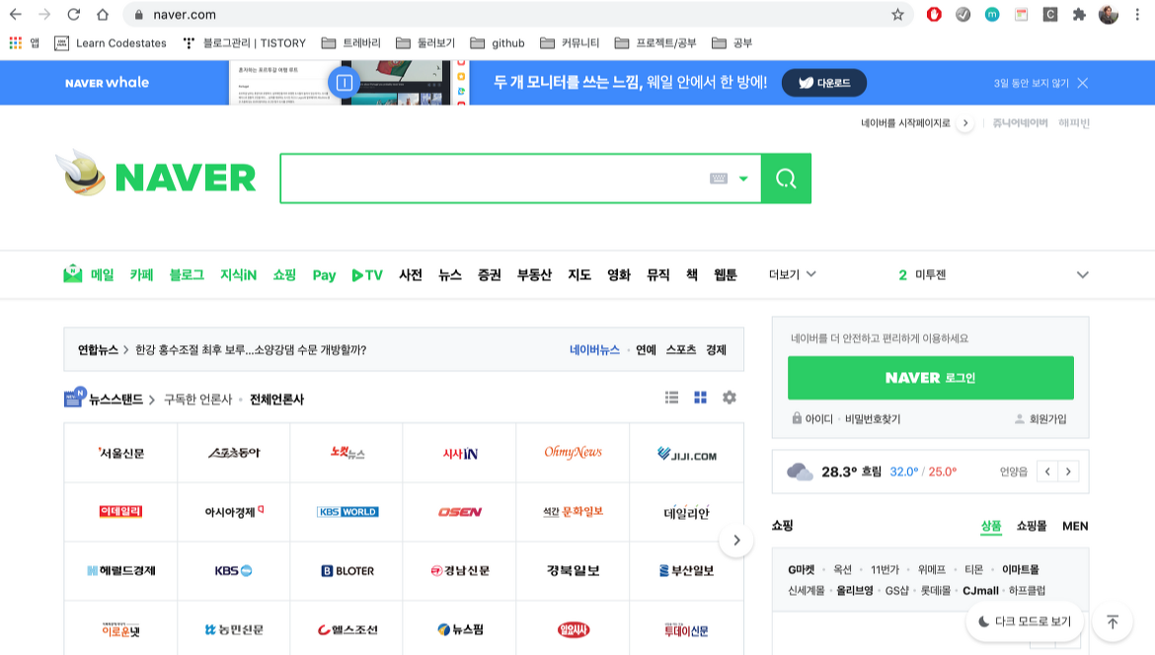Open the G마켓 shopping link
The width and height of the screenshot is (1155, 655).
click(802, 569)
